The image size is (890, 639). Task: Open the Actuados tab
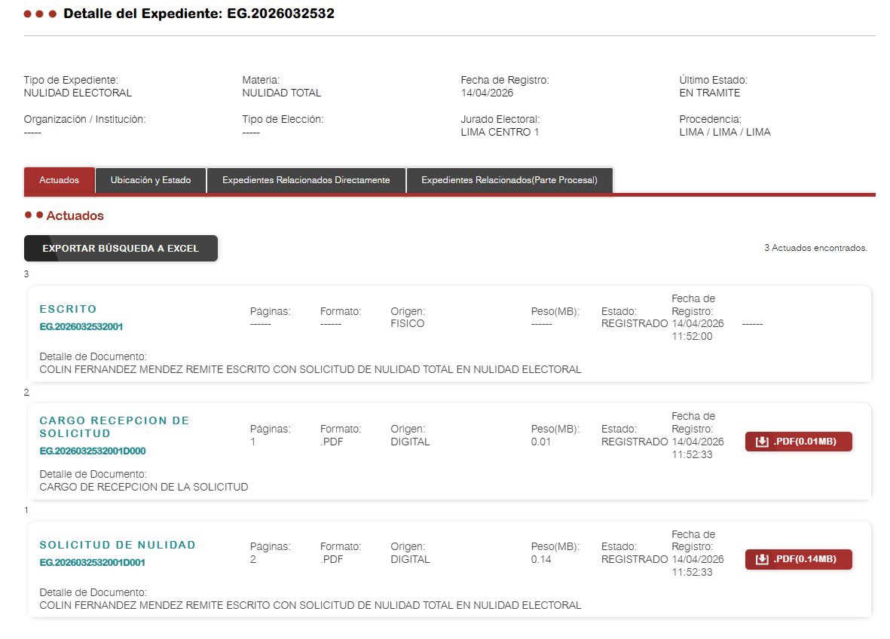point(59,180)
